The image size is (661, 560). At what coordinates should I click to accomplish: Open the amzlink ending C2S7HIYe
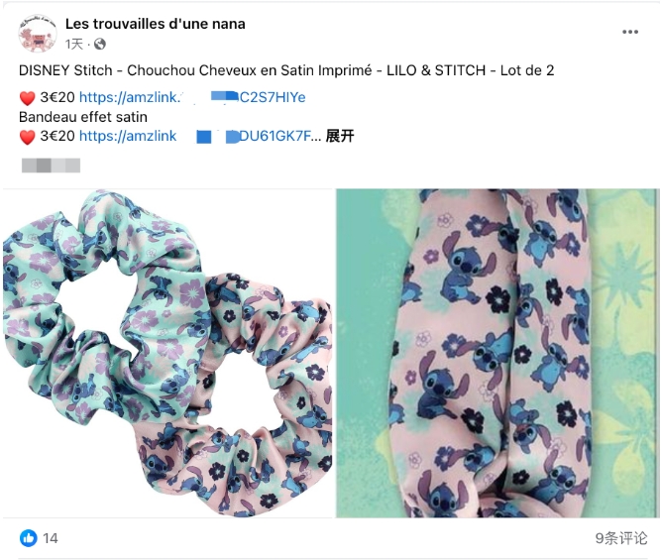click(192, 97)
